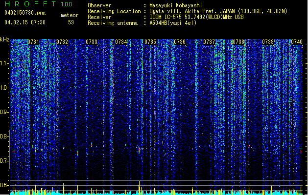This screenshot has height=195, width=308.
Task: Click the Receiving Location label
Action: point(114,11)
